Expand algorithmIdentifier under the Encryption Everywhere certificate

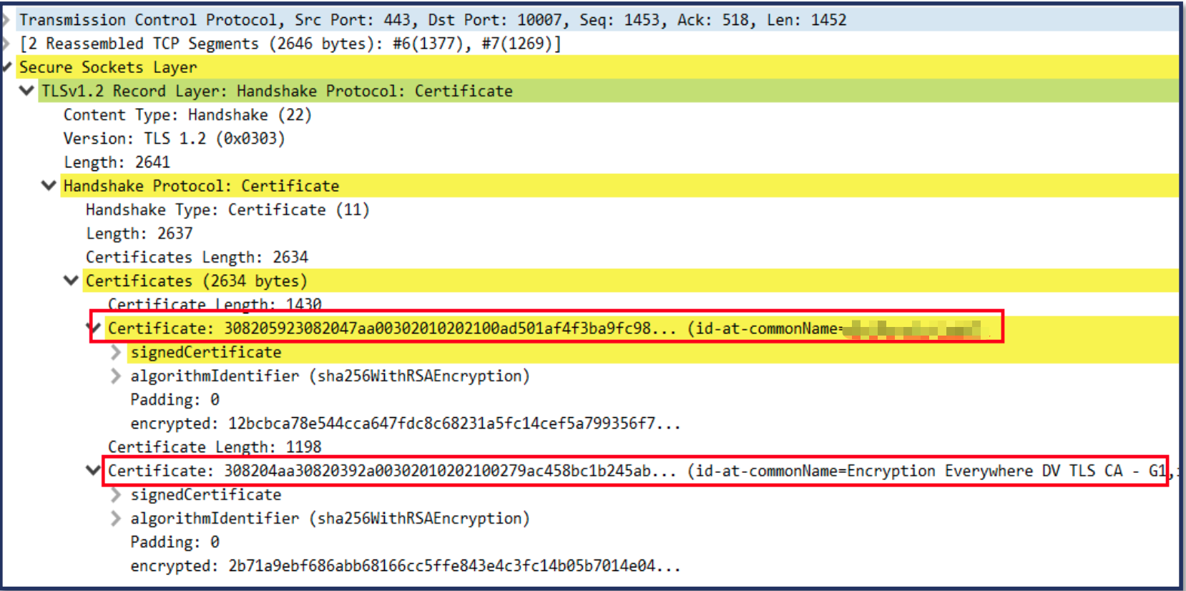[116, 519]
